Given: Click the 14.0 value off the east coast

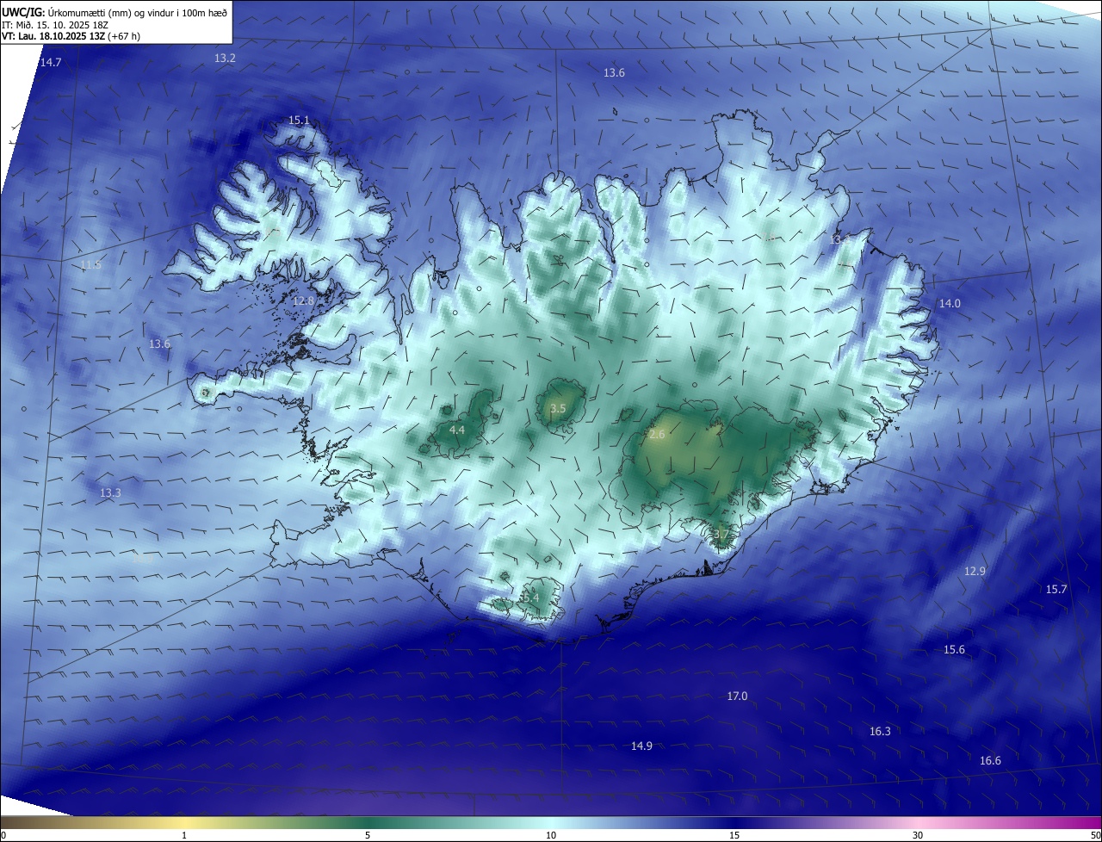Looking at the screenshot, I should coord(950,303).
